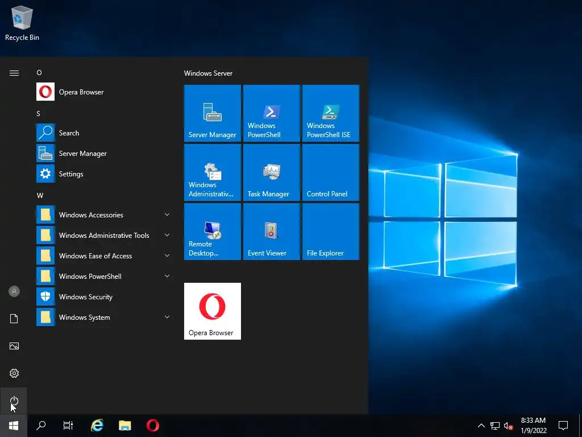This screenshot has height=437, width=582.
Task: Open Settings gear in Start sidebar
Action: [14, 373]
